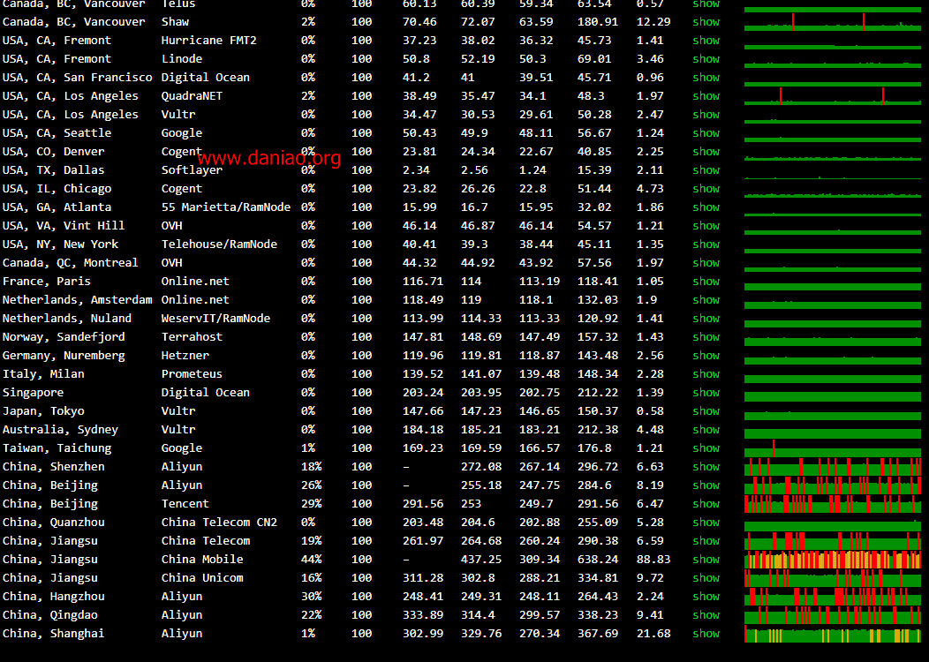The image size is (929, 662).
Task: Click 'show' for Seattle Google row
Action: (706, 133)
